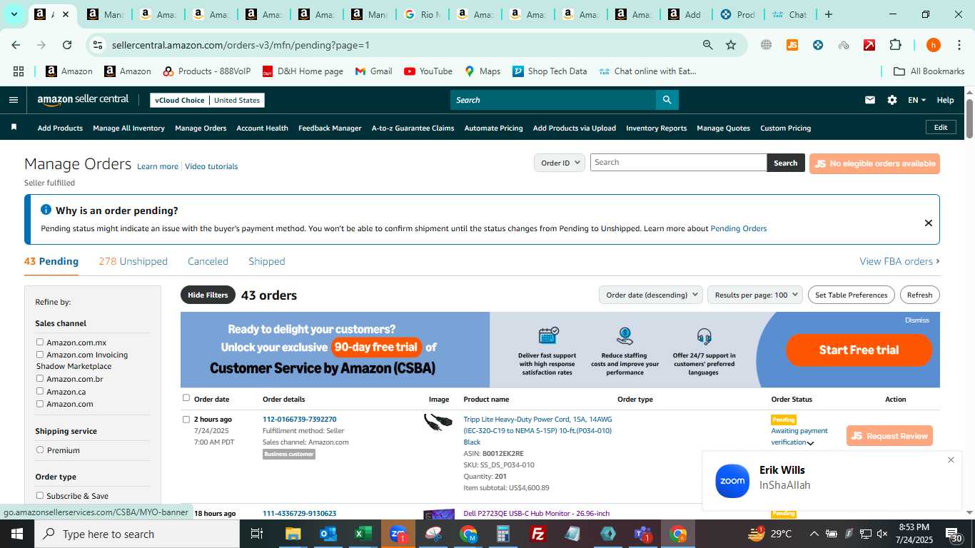975x548 pixels.
Task: Switch to the 43 Pending tab
Action: click(51, 261)
